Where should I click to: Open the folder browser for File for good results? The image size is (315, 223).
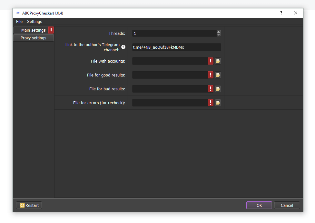coord(218,75)
